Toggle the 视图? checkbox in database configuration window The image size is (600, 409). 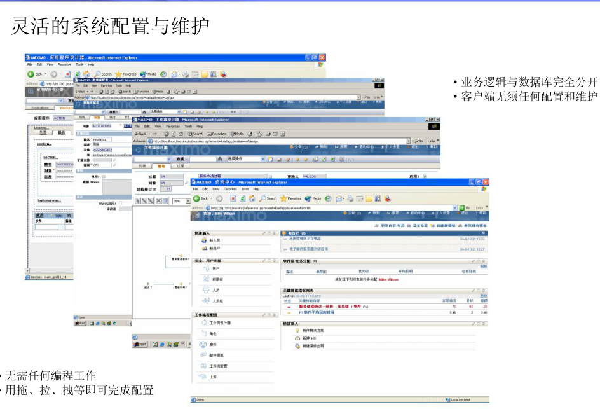104,176
